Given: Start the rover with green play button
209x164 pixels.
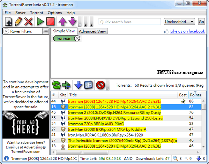Looking at the screenshot, I should pos(40,22).
